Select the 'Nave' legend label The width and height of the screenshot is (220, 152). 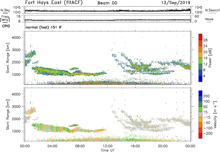(209, 19)
